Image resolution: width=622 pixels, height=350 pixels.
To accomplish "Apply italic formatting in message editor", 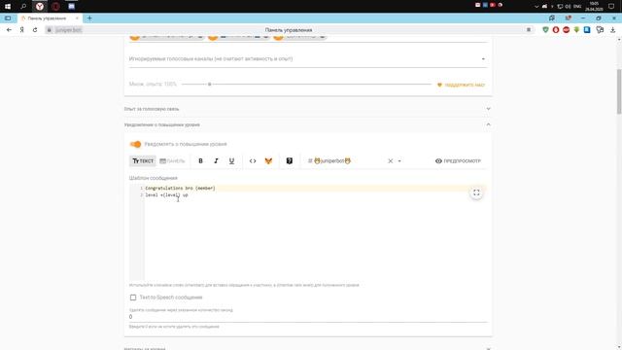I will pyautogui.click(x=216, y=161).
